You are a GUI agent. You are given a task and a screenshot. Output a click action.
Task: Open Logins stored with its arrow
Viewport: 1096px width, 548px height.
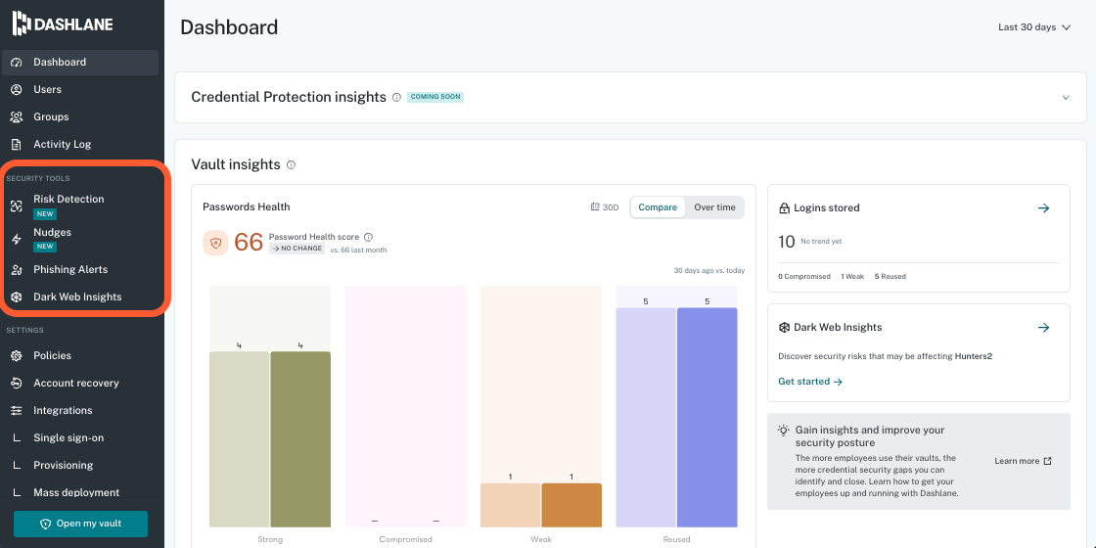[1043, 208]
